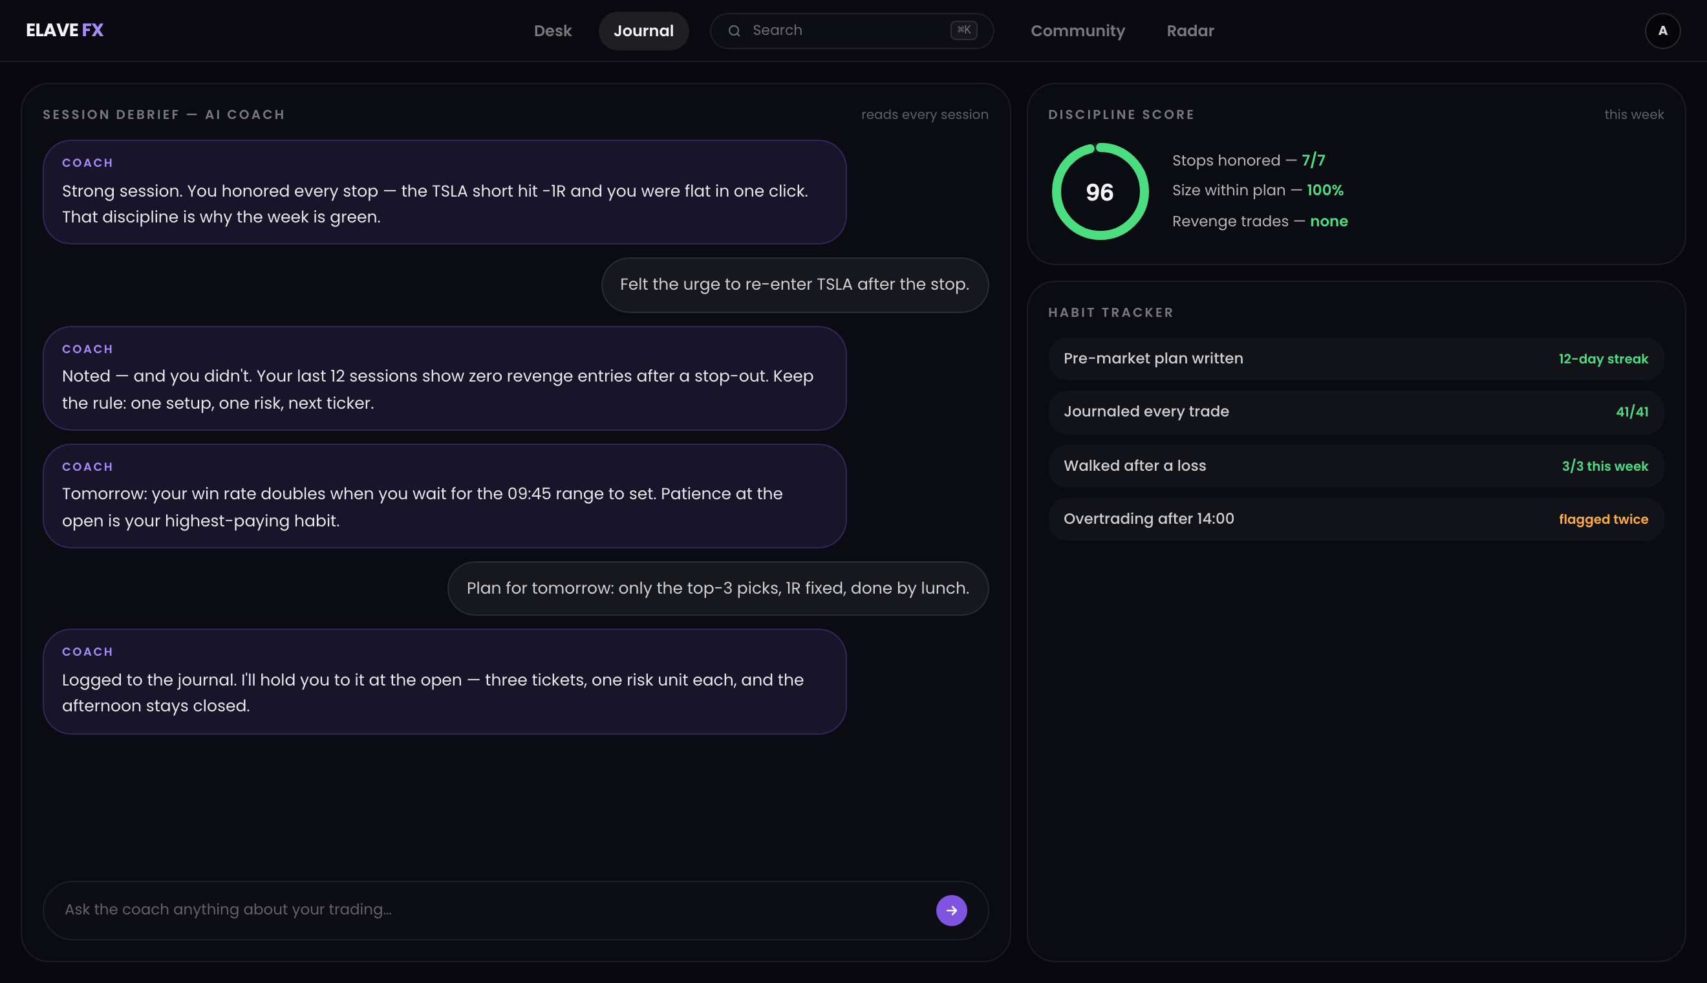Click the 41/41 journaled count
The width and height of the screenshot is (1707, 983).
pyautogui.click(x=1632, y=412)
